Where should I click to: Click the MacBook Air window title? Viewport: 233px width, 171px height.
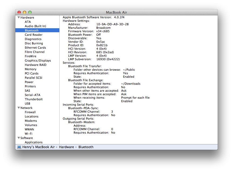pyautogui.click(x=116, y=12)
